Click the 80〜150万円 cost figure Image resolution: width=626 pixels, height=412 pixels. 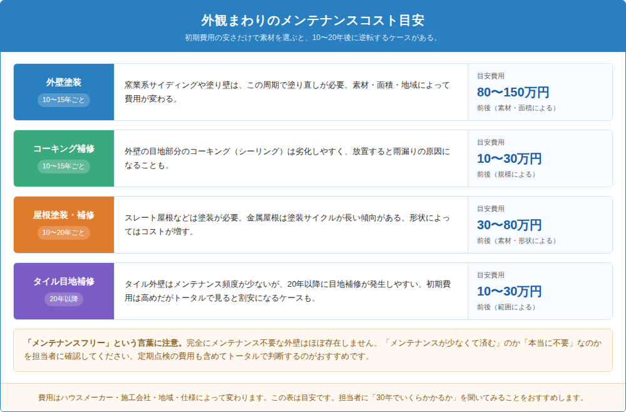coord(513,92)
